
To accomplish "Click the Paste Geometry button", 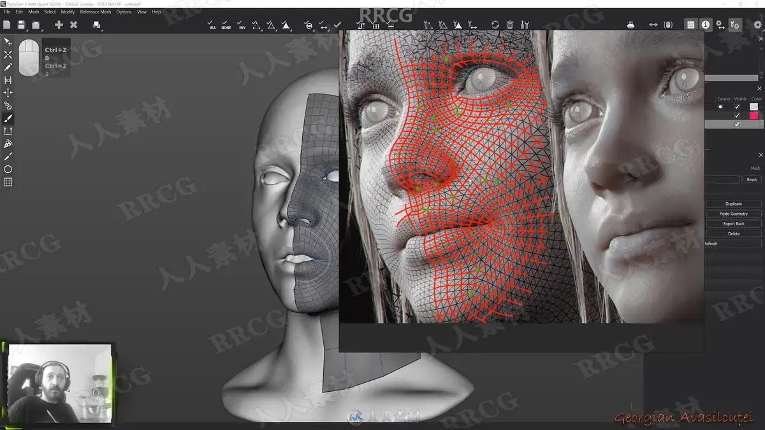I will pyautogui.click(x=734, y=214).
